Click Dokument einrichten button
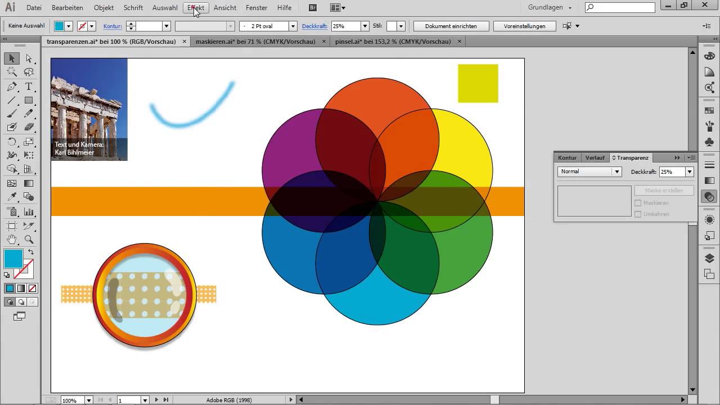 [x=451, y=26]
